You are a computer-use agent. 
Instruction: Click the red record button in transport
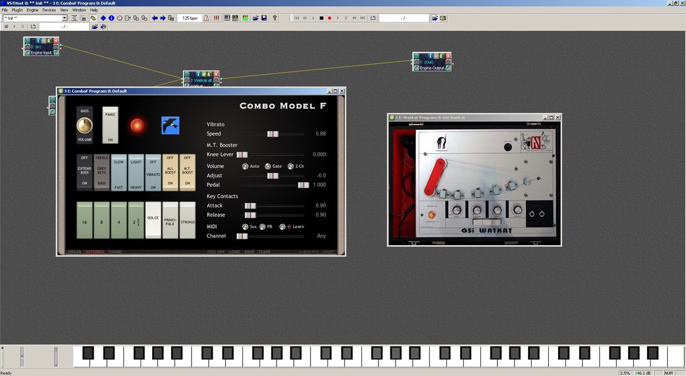(329, 18)
